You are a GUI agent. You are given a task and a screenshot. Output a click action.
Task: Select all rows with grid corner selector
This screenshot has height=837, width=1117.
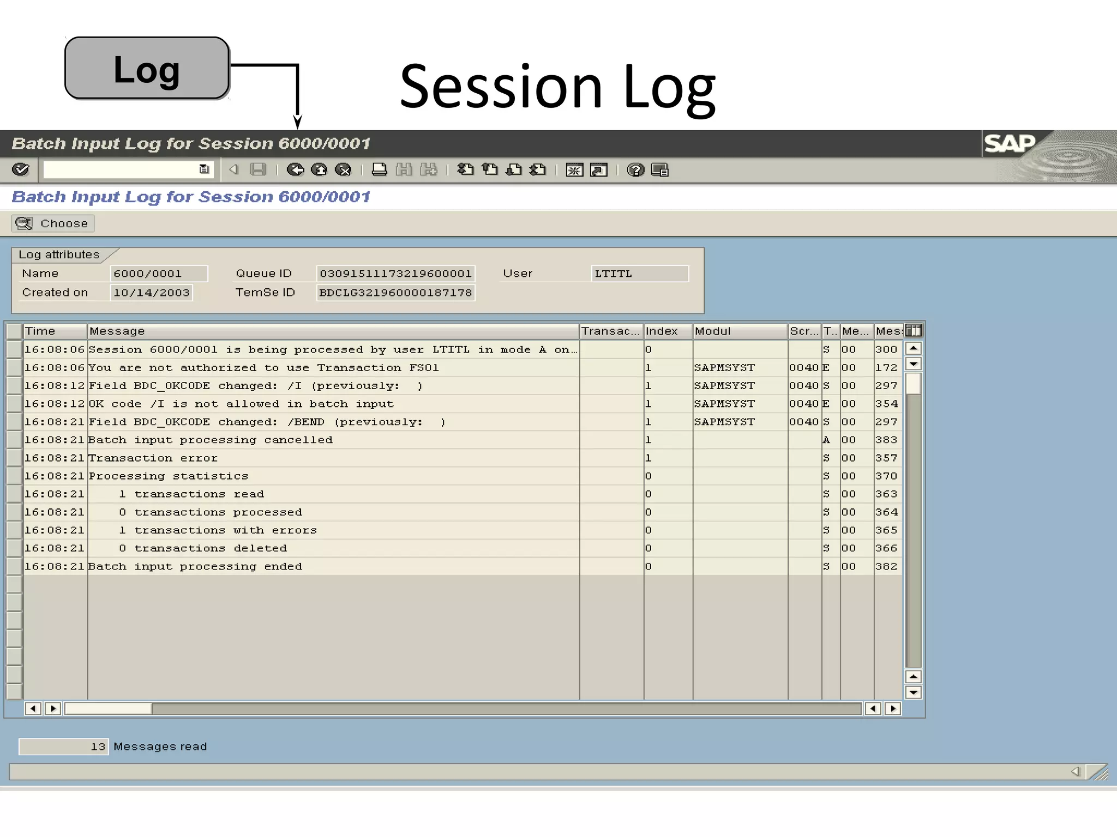tap(14, 331)
